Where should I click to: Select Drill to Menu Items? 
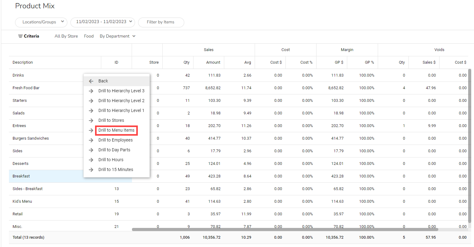116,130
